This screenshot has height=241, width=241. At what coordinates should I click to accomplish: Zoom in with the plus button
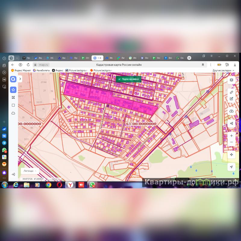(x=231, y=136)
